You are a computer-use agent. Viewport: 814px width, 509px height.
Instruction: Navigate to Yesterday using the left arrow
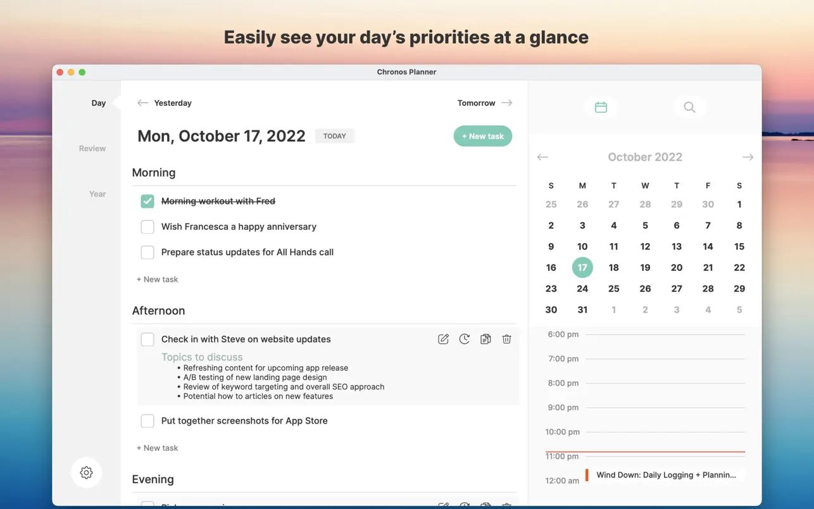point(141,103)
